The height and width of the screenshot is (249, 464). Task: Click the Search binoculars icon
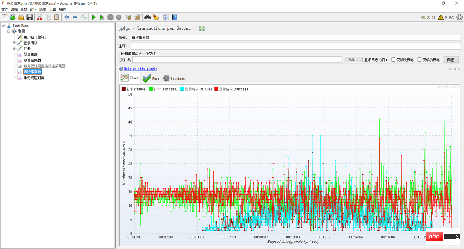point(147,17)
